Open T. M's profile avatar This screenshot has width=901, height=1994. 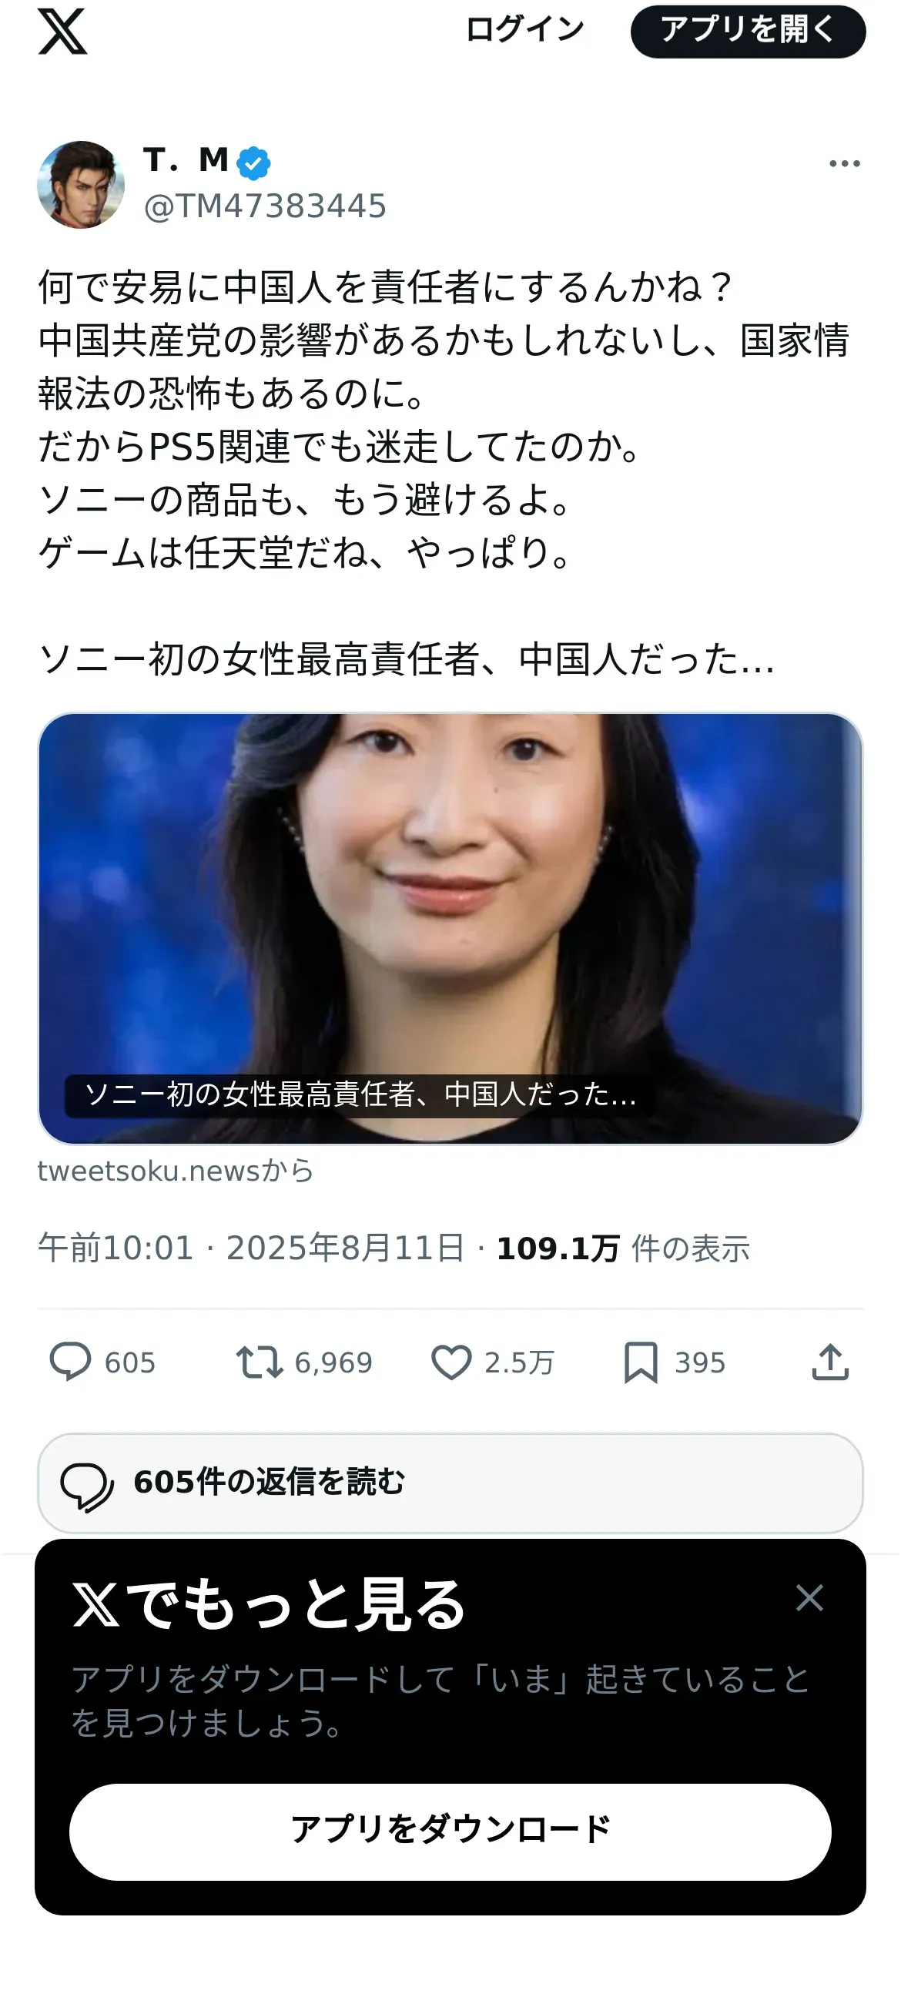tap(82, 184)
